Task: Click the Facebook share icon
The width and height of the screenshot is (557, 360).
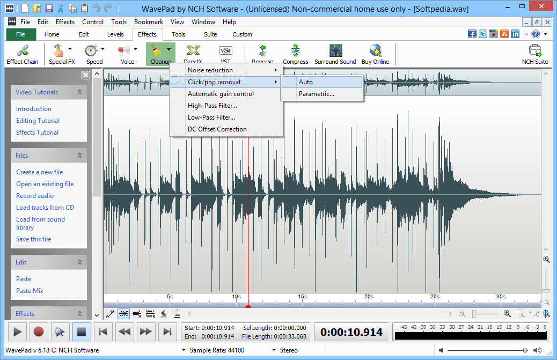Action: 472,34
